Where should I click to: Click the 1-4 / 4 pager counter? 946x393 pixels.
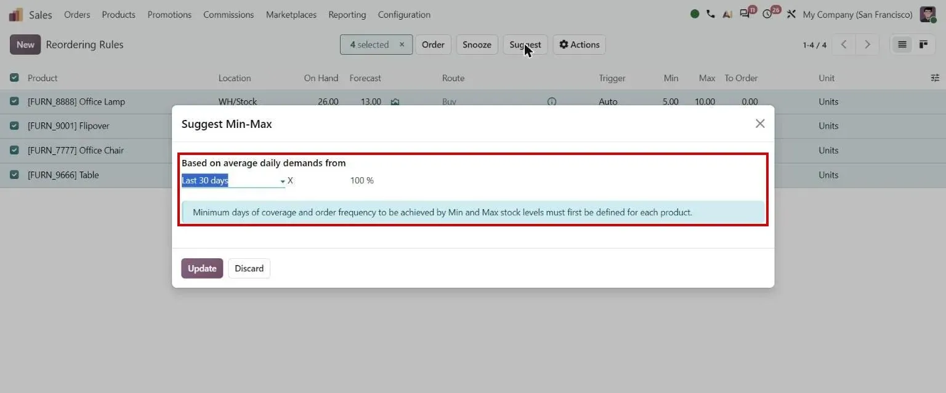[x=814, y=45]
